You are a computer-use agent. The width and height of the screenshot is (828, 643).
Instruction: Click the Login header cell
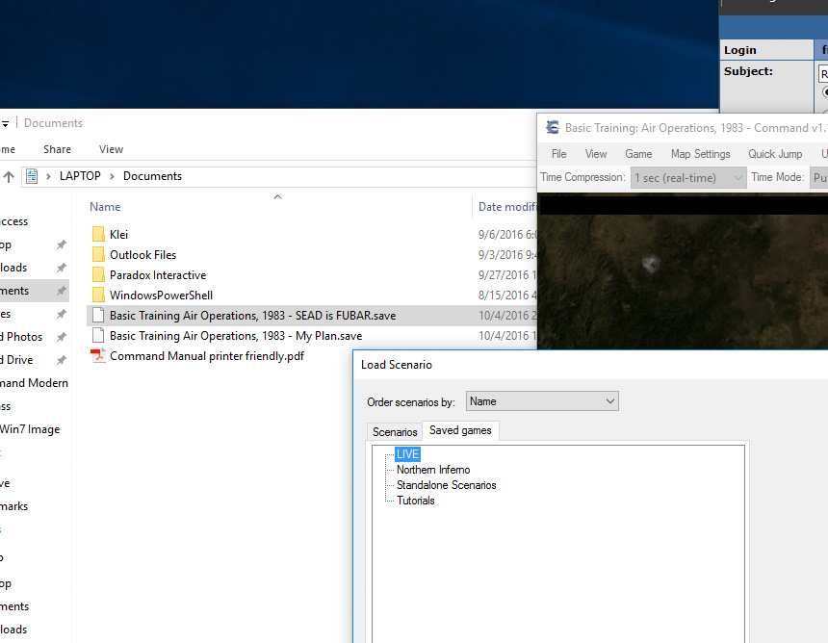[766, 50]
